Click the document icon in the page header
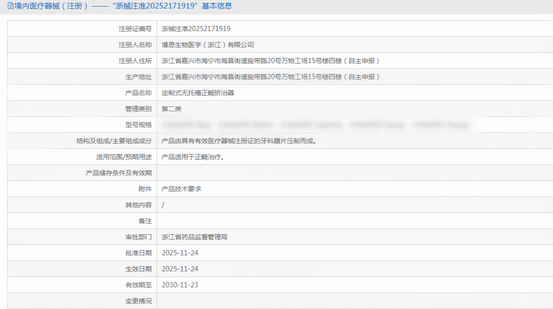The width and height of the screenshot is (553, 309). pos(10,6)
